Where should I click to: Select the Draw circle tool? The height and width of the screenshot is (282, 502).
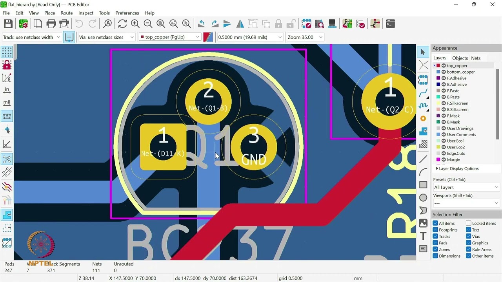[423, 197]
